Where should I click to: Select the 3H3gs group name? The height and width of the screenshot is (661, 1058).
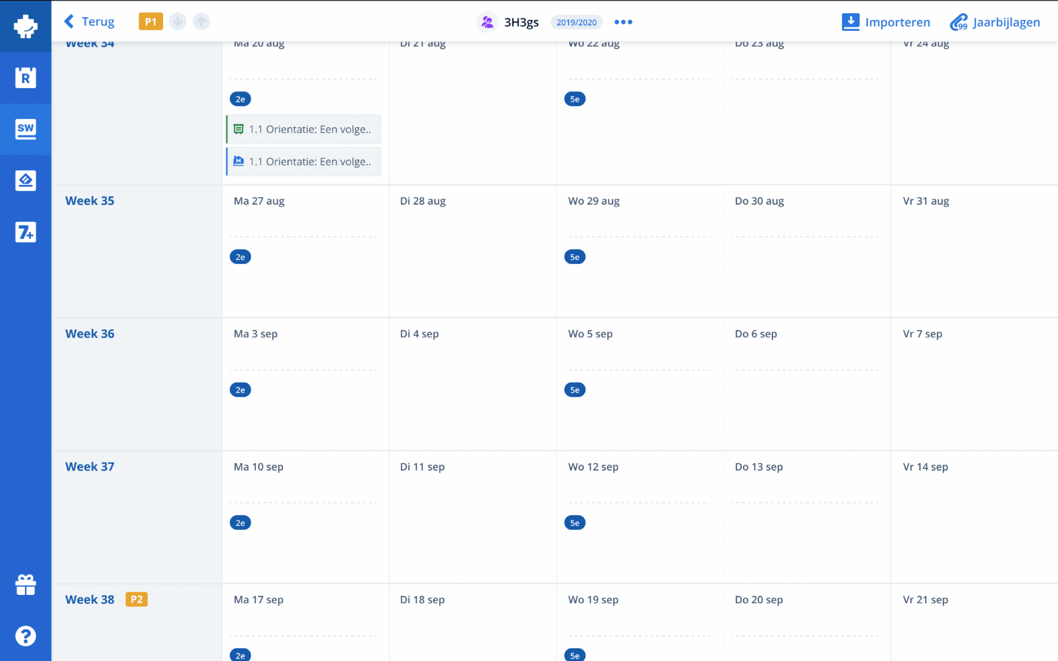coord(521,22)
